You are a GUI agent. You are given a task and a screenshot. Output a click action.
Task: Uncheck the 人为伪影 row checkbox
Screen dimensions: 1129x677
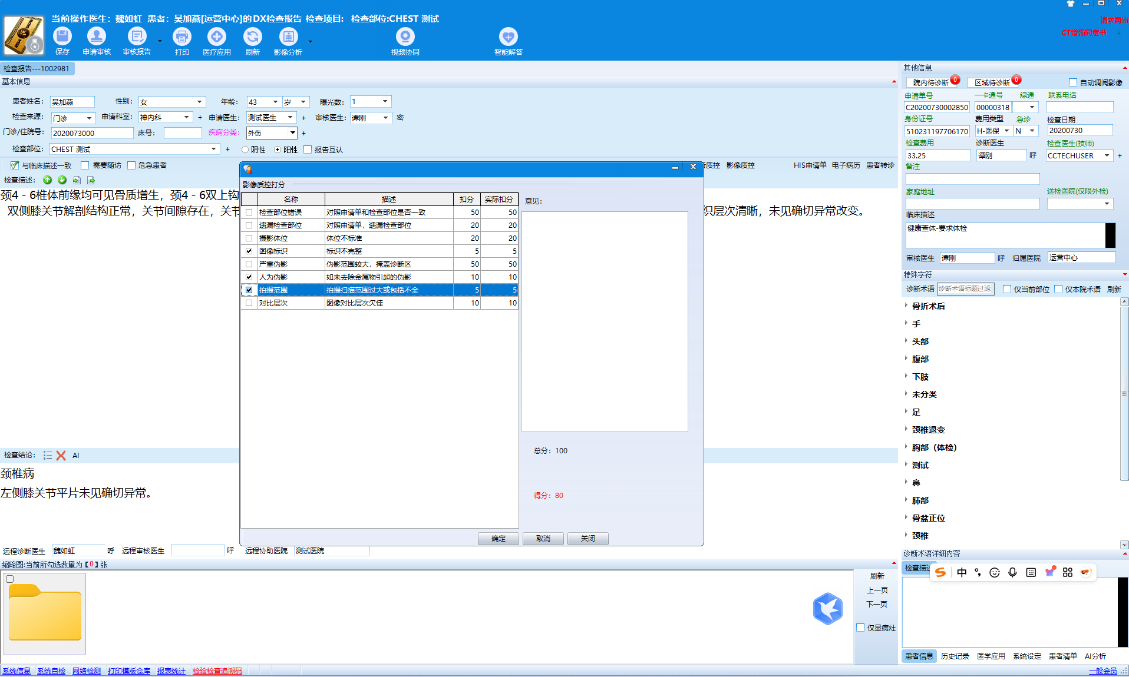(x=249, y=277)
